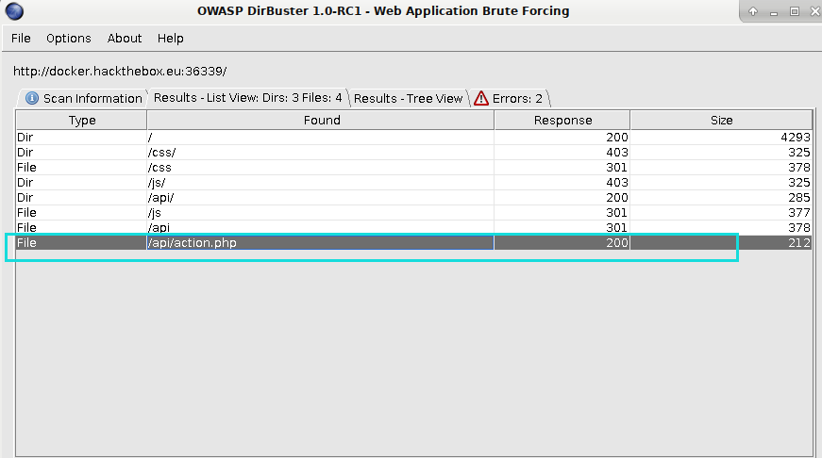Open the About menu

125,39
